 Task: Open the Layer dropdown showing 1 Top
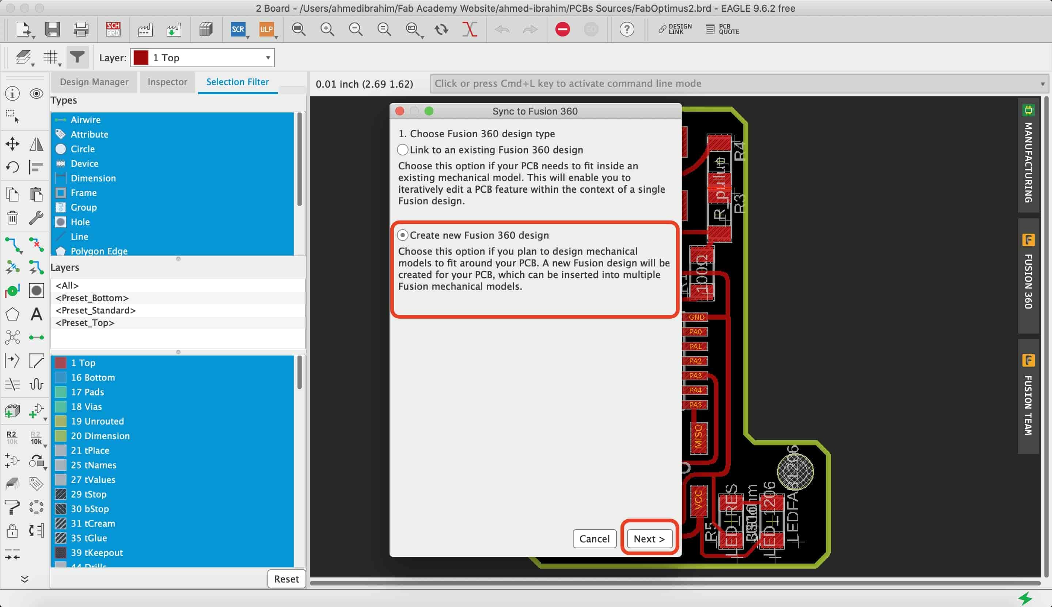tap(202, 58)
